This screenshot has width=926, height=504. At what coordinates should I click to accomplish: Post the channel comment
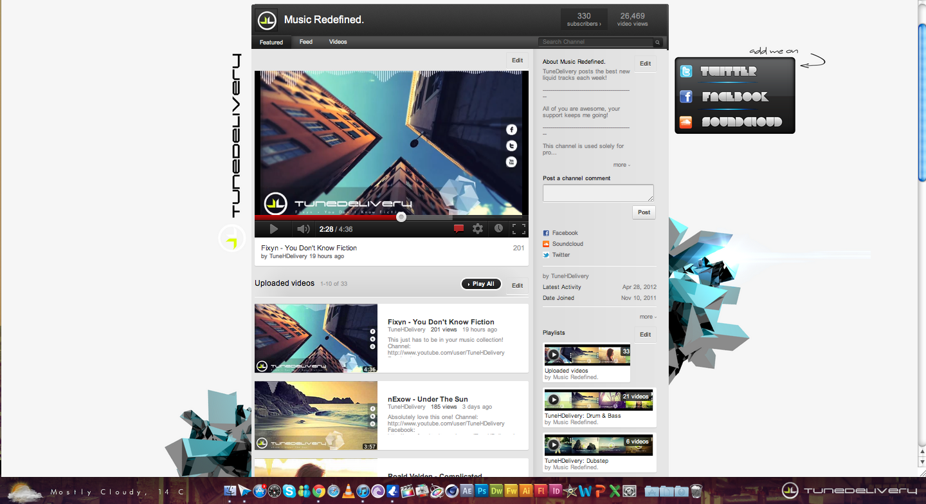[644, 212]
